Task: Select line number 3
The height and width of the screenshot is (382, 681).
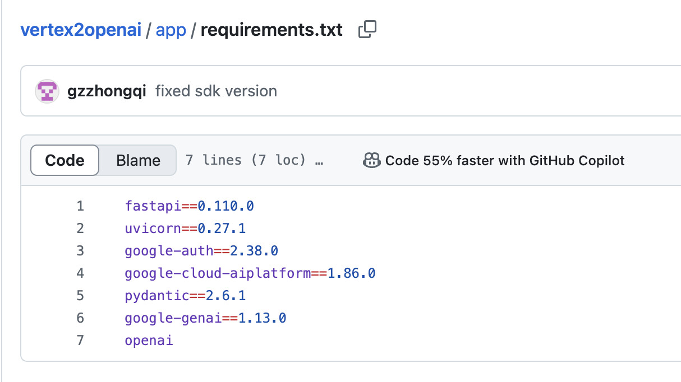Action: [x=80, y=251]
